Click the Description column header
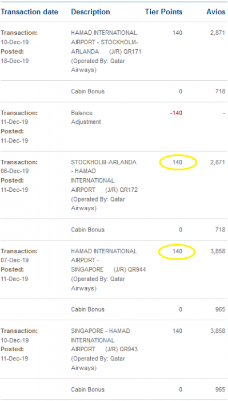The image size is (228, 401). click(90, 12)
